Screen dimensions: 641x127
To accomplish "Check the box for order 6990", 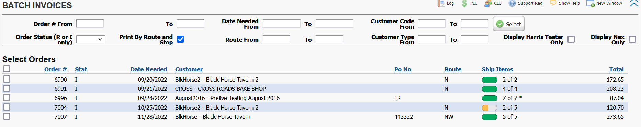I will [x=7, y=79].
